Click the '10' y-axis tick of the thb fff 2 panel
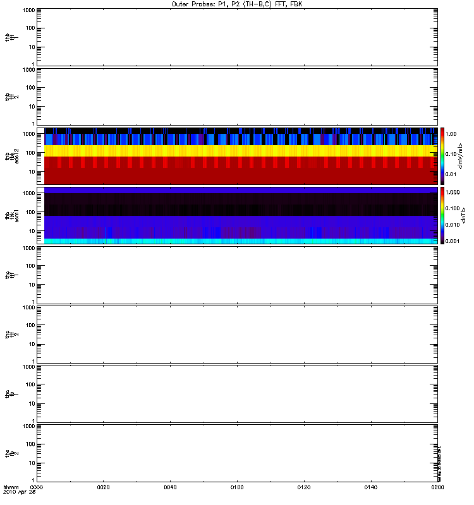474x505 pixels. [32, 107]
